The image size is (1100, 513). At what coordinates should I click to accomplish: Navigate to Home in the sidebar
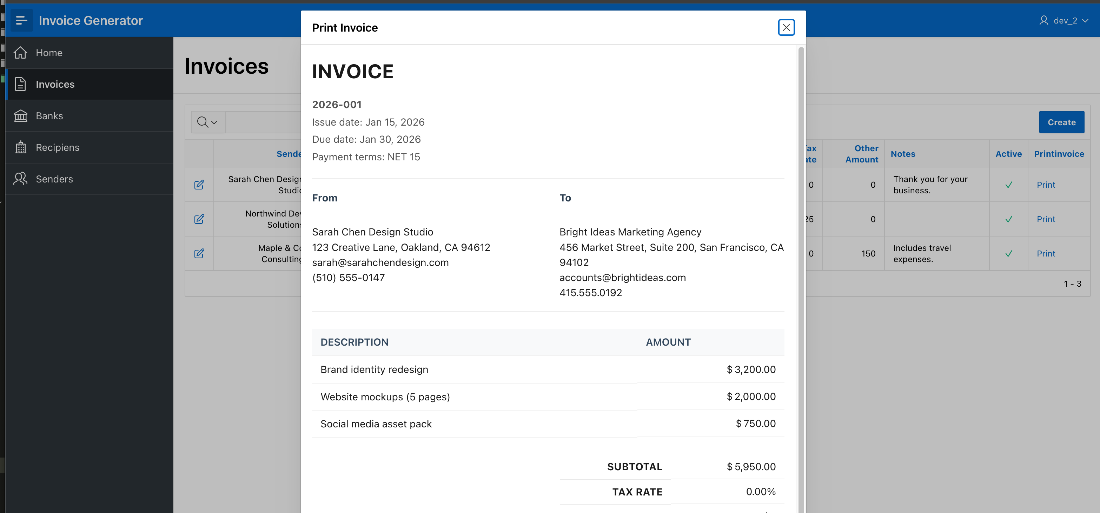tap(49, 53)
